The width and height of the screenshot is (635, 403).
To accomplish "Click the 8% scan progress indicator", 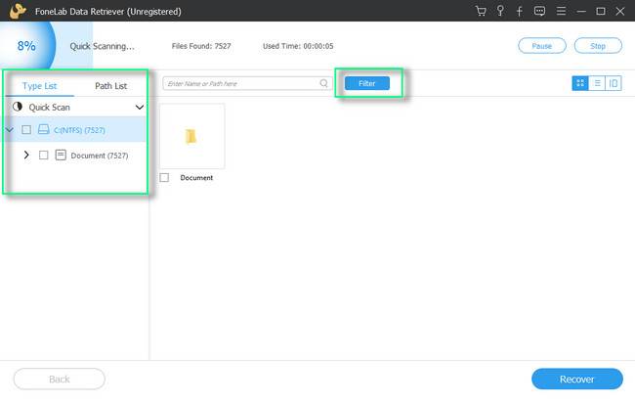I will pos(26,46).
